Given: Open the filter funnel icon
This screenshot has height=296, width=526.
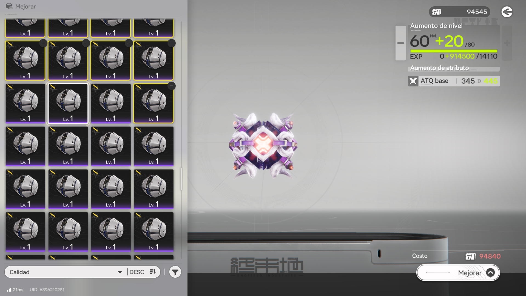Looking at the screenshot, I should tap(175, 272).
